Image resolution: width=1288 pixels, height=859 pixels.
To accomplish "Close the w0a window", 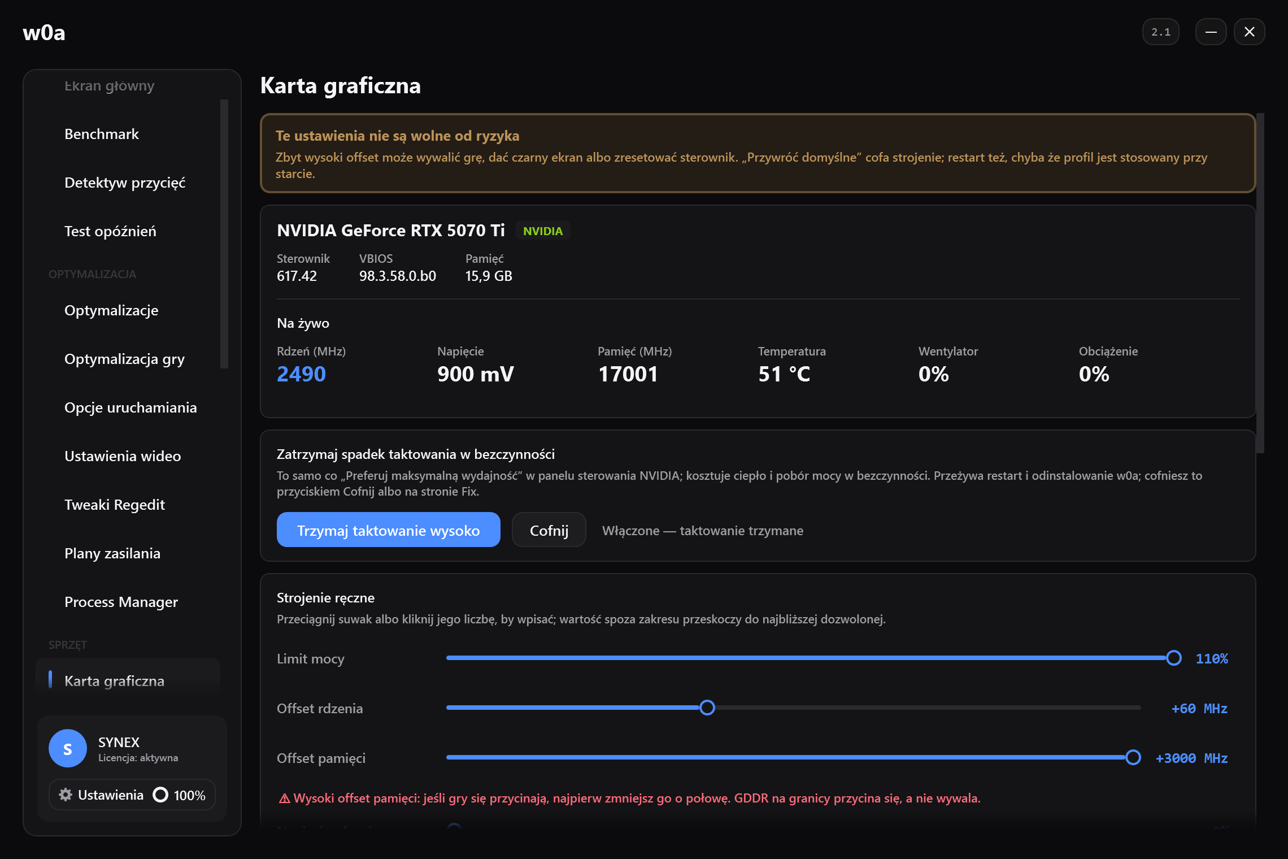I will [x=1250, y=32].
